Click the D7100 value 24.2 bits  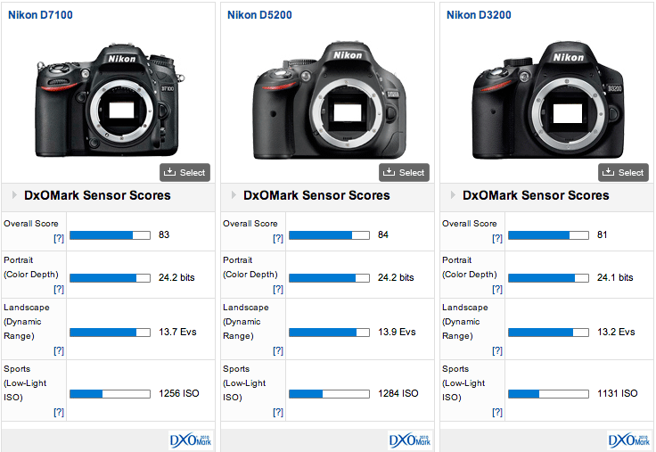coord(176,277)
